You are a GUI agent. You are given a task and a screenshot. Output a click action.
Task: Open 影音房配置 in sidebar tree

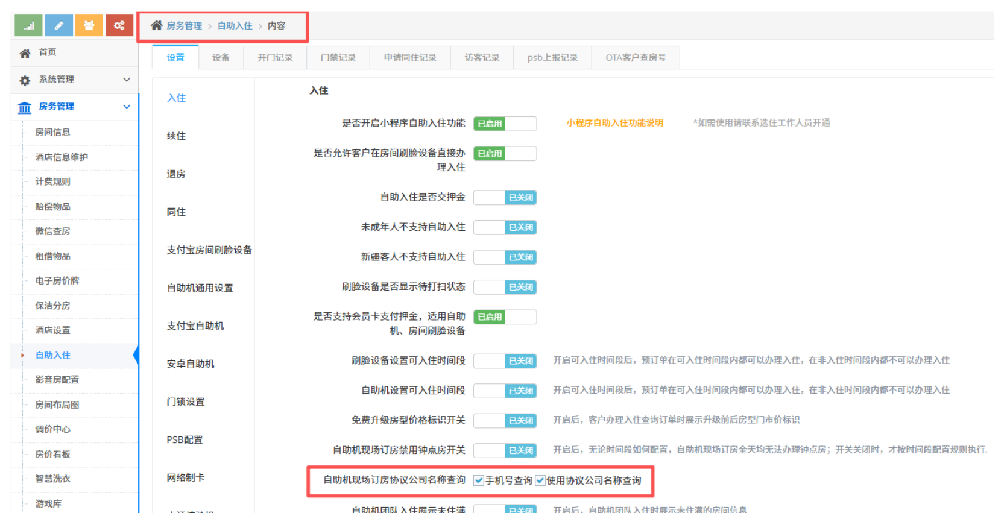click(57, 380)
